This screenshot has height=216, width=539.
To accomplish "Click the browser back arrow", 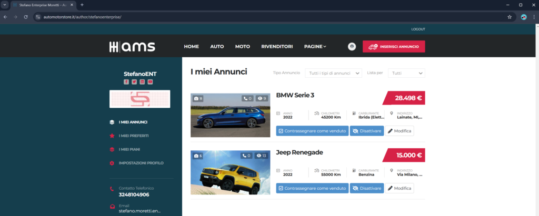I will pyautogui.click(x=5, y=17).
